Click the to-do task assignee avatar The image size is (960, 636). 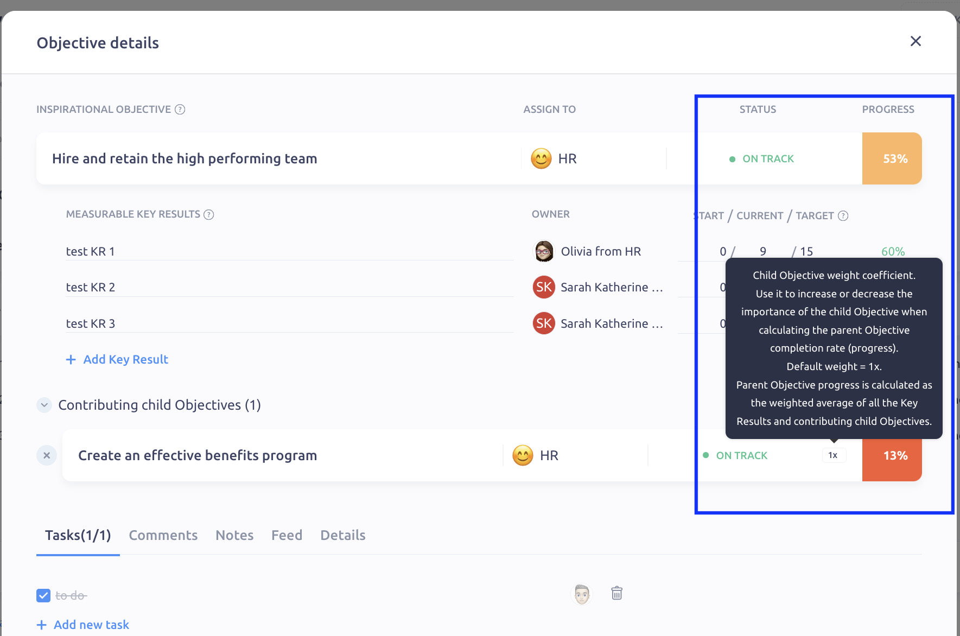[582, 594]
